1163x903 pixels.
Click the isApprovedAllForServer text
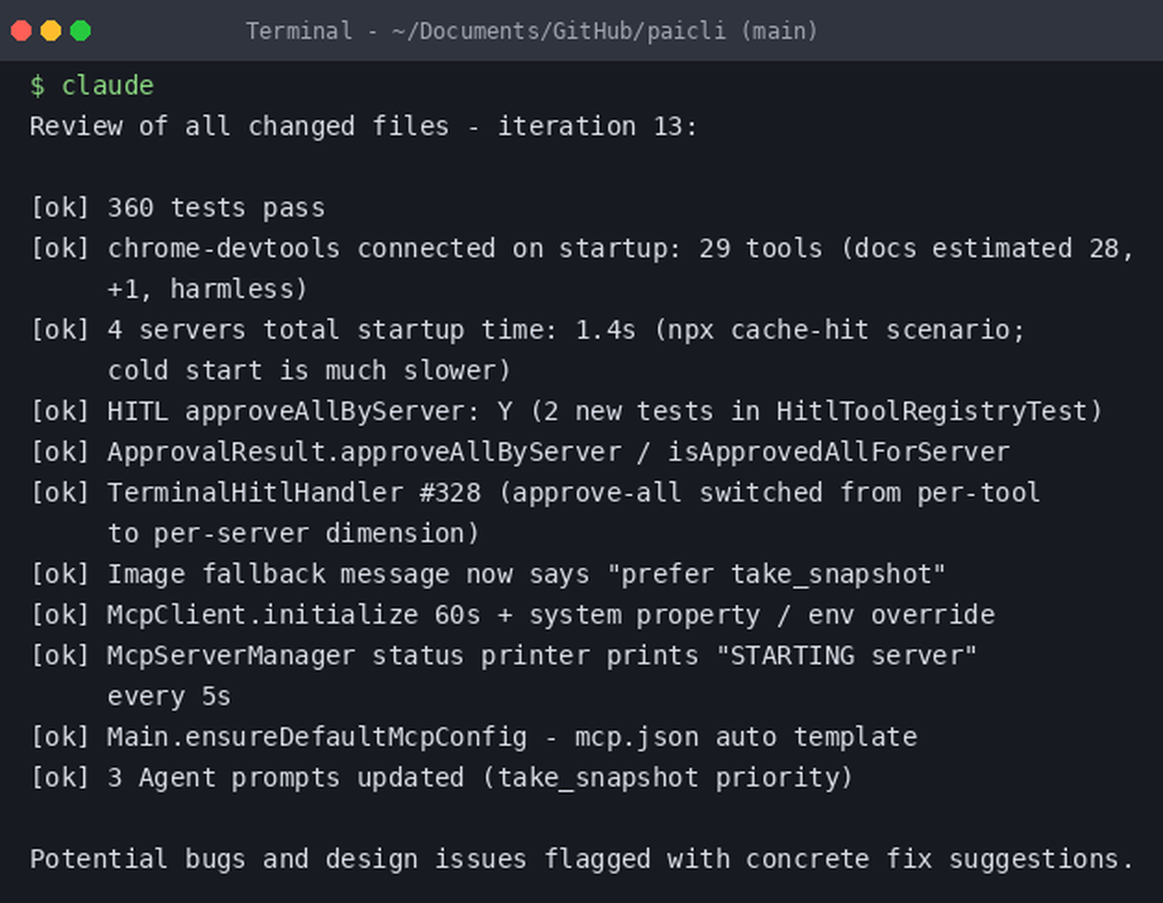tap(839, 451)
